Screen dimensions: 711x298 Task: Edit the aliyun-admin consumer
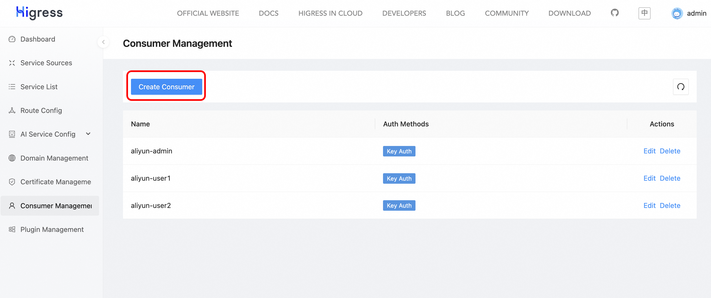(649, 151)
